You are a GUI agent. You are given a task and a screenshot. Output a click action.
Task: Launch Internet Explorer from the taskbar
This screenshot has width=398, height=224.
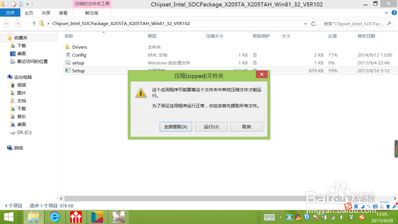pyautogui.click(x=55, y=217)
